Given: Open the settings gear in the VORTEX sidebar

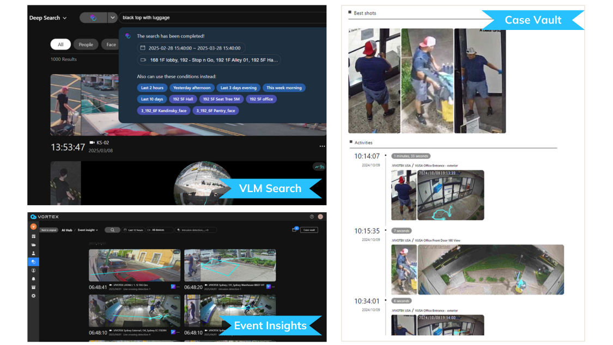Looking at the screenshot, I should [x=33, y=296].
